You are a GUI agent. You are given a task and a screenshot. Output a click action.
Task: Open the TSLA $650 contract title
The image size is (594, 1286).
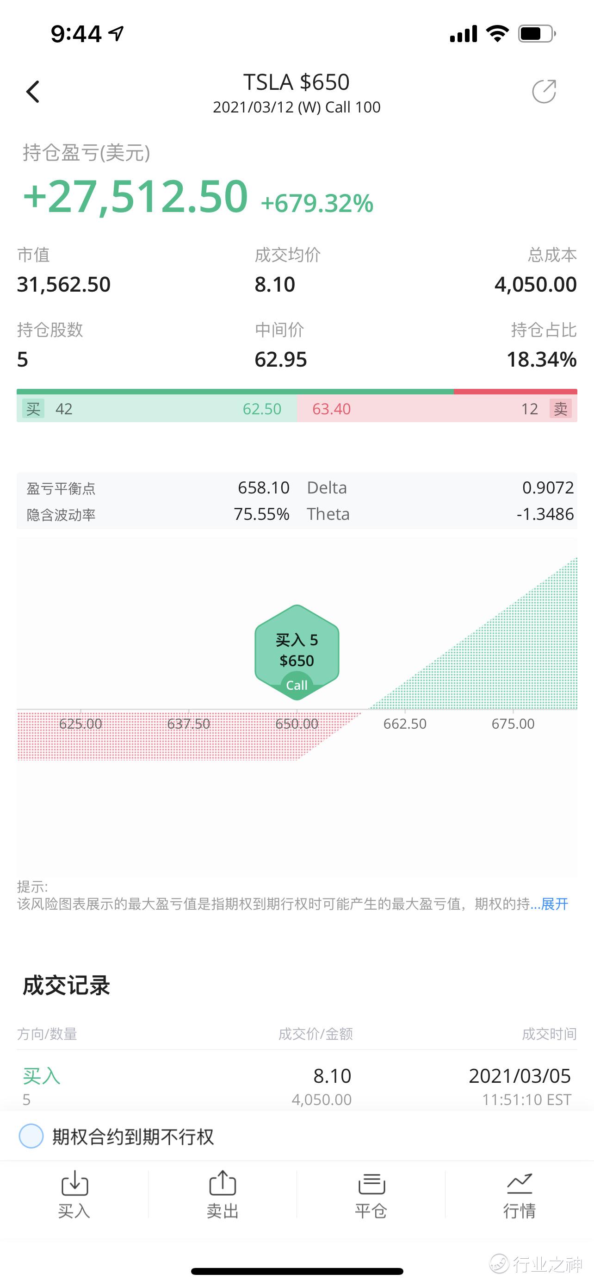point(297,82)
